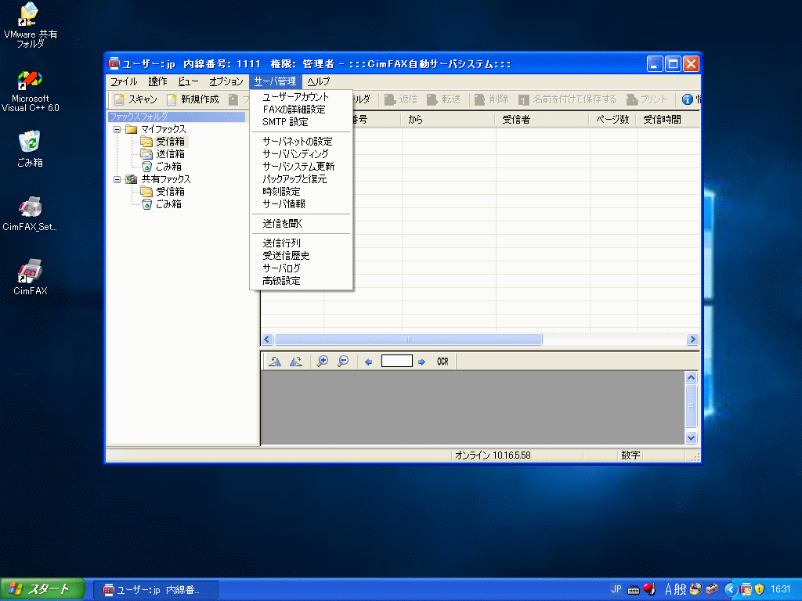Click the 新規作成 new fax toolbar icon
The height and width of the screenshot is (601, 802).
[x=172, y=99]
